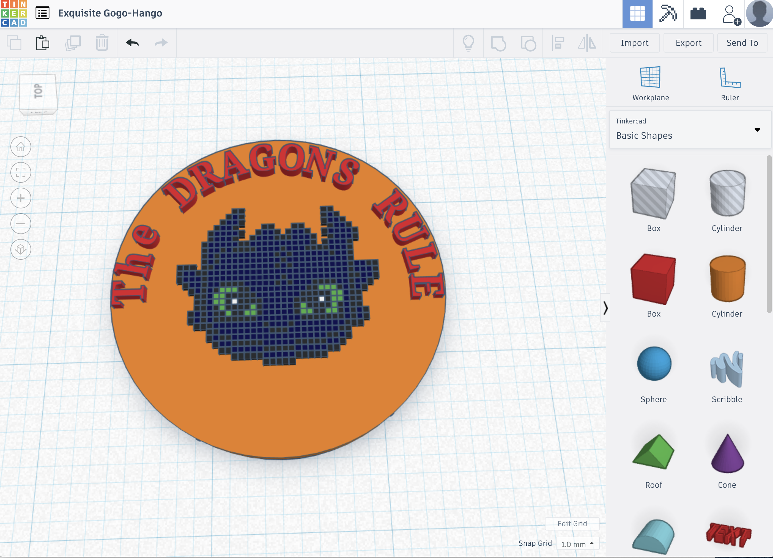Click the Send To button
The width and height of the screenshot is (773, 558).
click(x=742, y=43)
